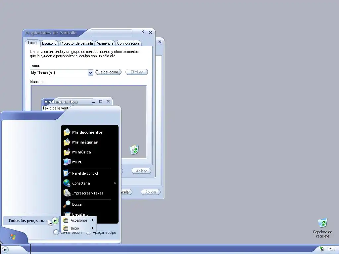This screenshot has width=339, height=254.
Task: Close the Propiedades de Pantalla dialog
Action: click(151, 32)
